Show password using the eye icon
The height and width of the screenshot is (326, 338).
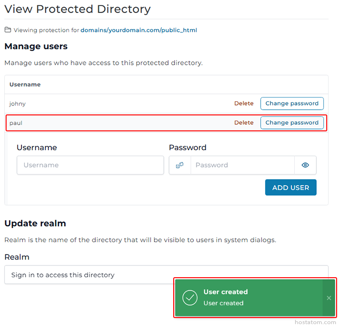pos(305,165)
